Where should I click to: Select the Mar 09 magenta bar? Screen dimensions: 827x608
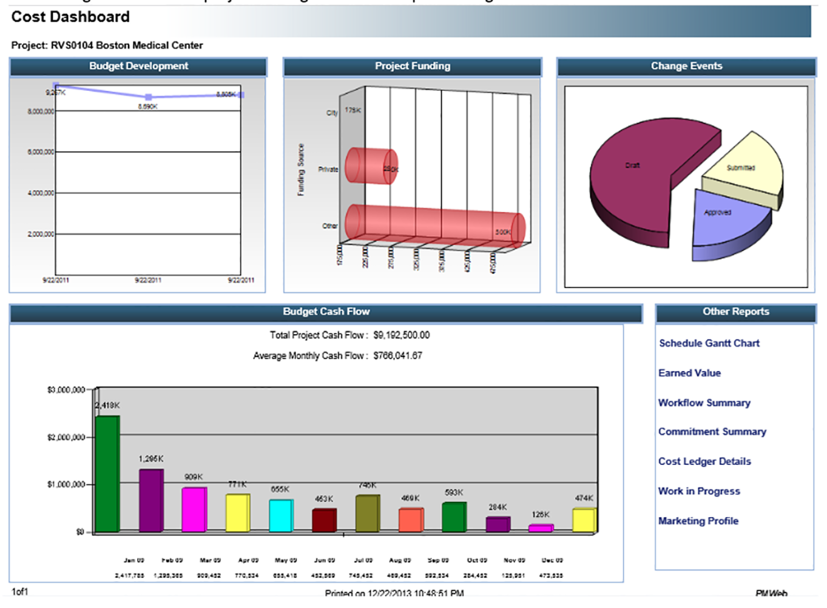(194, 509)
